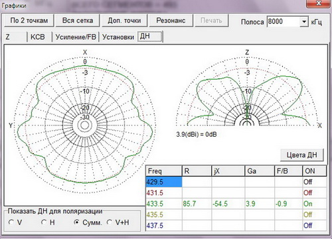The height and width of the screenshot is (239, 332).
Task: Open the Усиление/FB tab
Action: coord(76,37)
